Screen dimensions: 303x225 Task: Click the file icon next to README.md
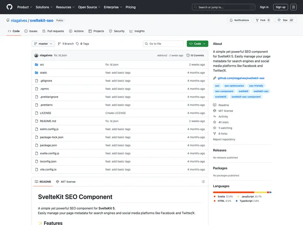[x=37, y=121]
